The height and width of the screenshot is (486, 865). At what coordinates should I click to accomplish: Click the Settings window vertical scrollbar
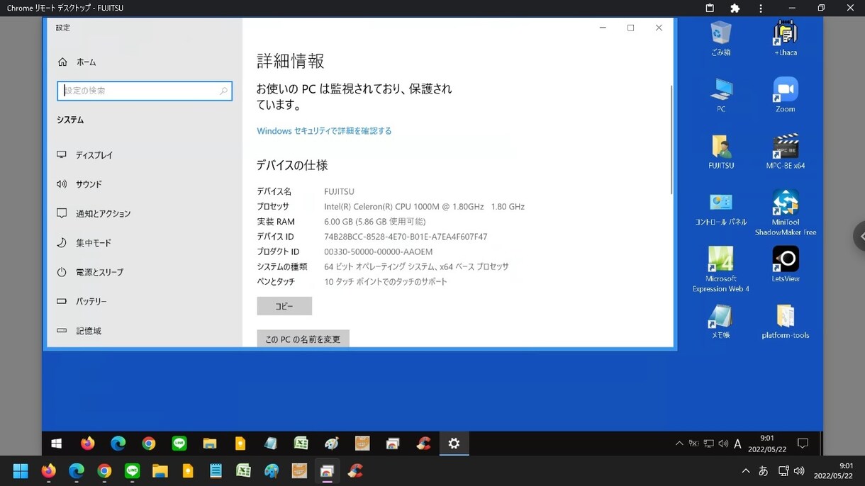click(671, 140)
